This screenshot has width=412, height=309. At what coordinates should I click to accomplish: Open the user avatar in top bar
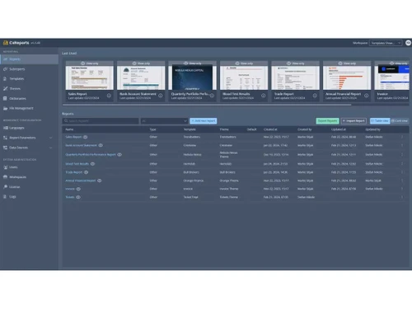click(409, 43)
